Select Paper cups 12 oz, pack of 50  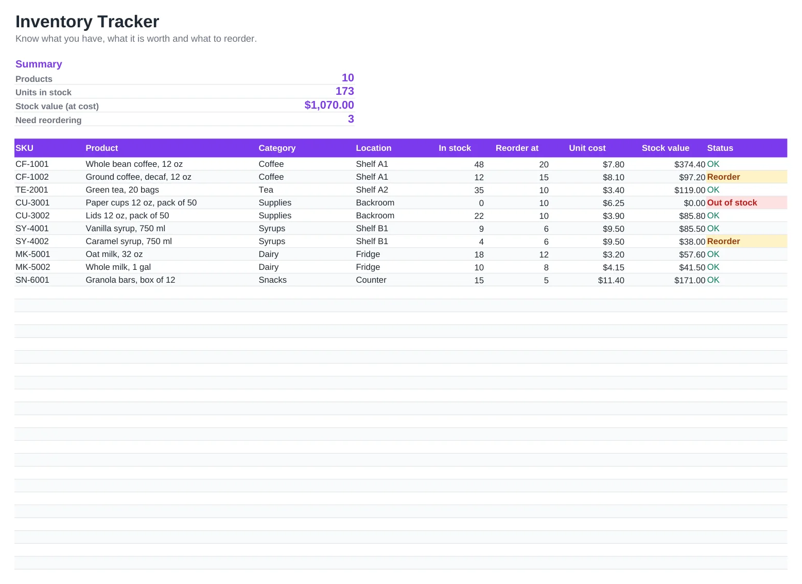pos(141,202)
